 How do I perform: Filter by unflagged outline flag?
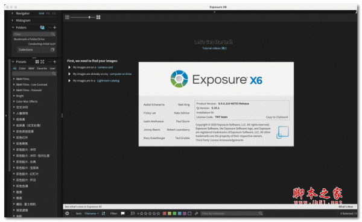coord(133,214)
